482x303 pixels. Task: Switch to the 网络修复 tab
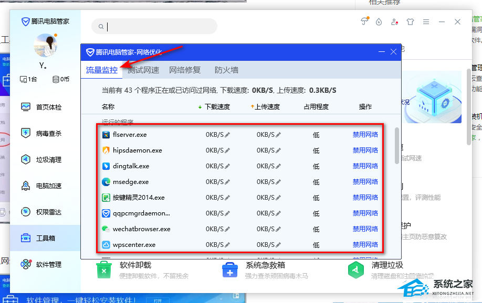[185, 70]
